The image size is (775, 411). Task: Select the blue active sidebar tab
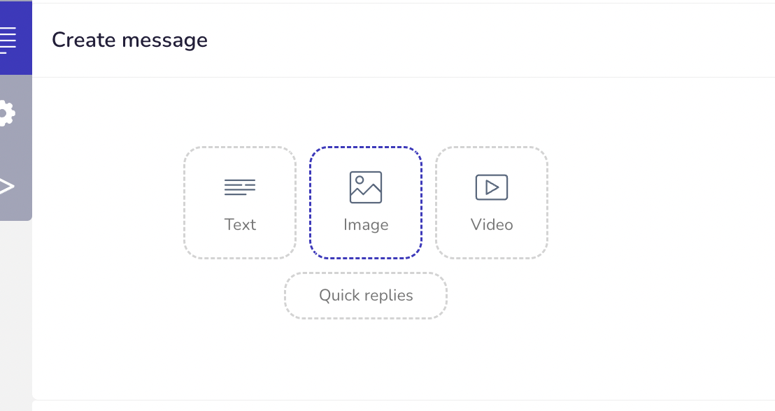[x=16, y=38]
